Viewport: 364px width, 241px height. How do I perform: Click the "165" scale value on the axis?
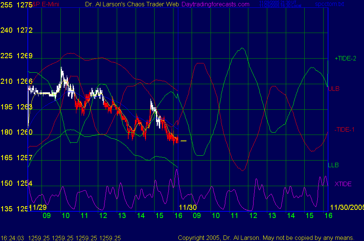7,158
